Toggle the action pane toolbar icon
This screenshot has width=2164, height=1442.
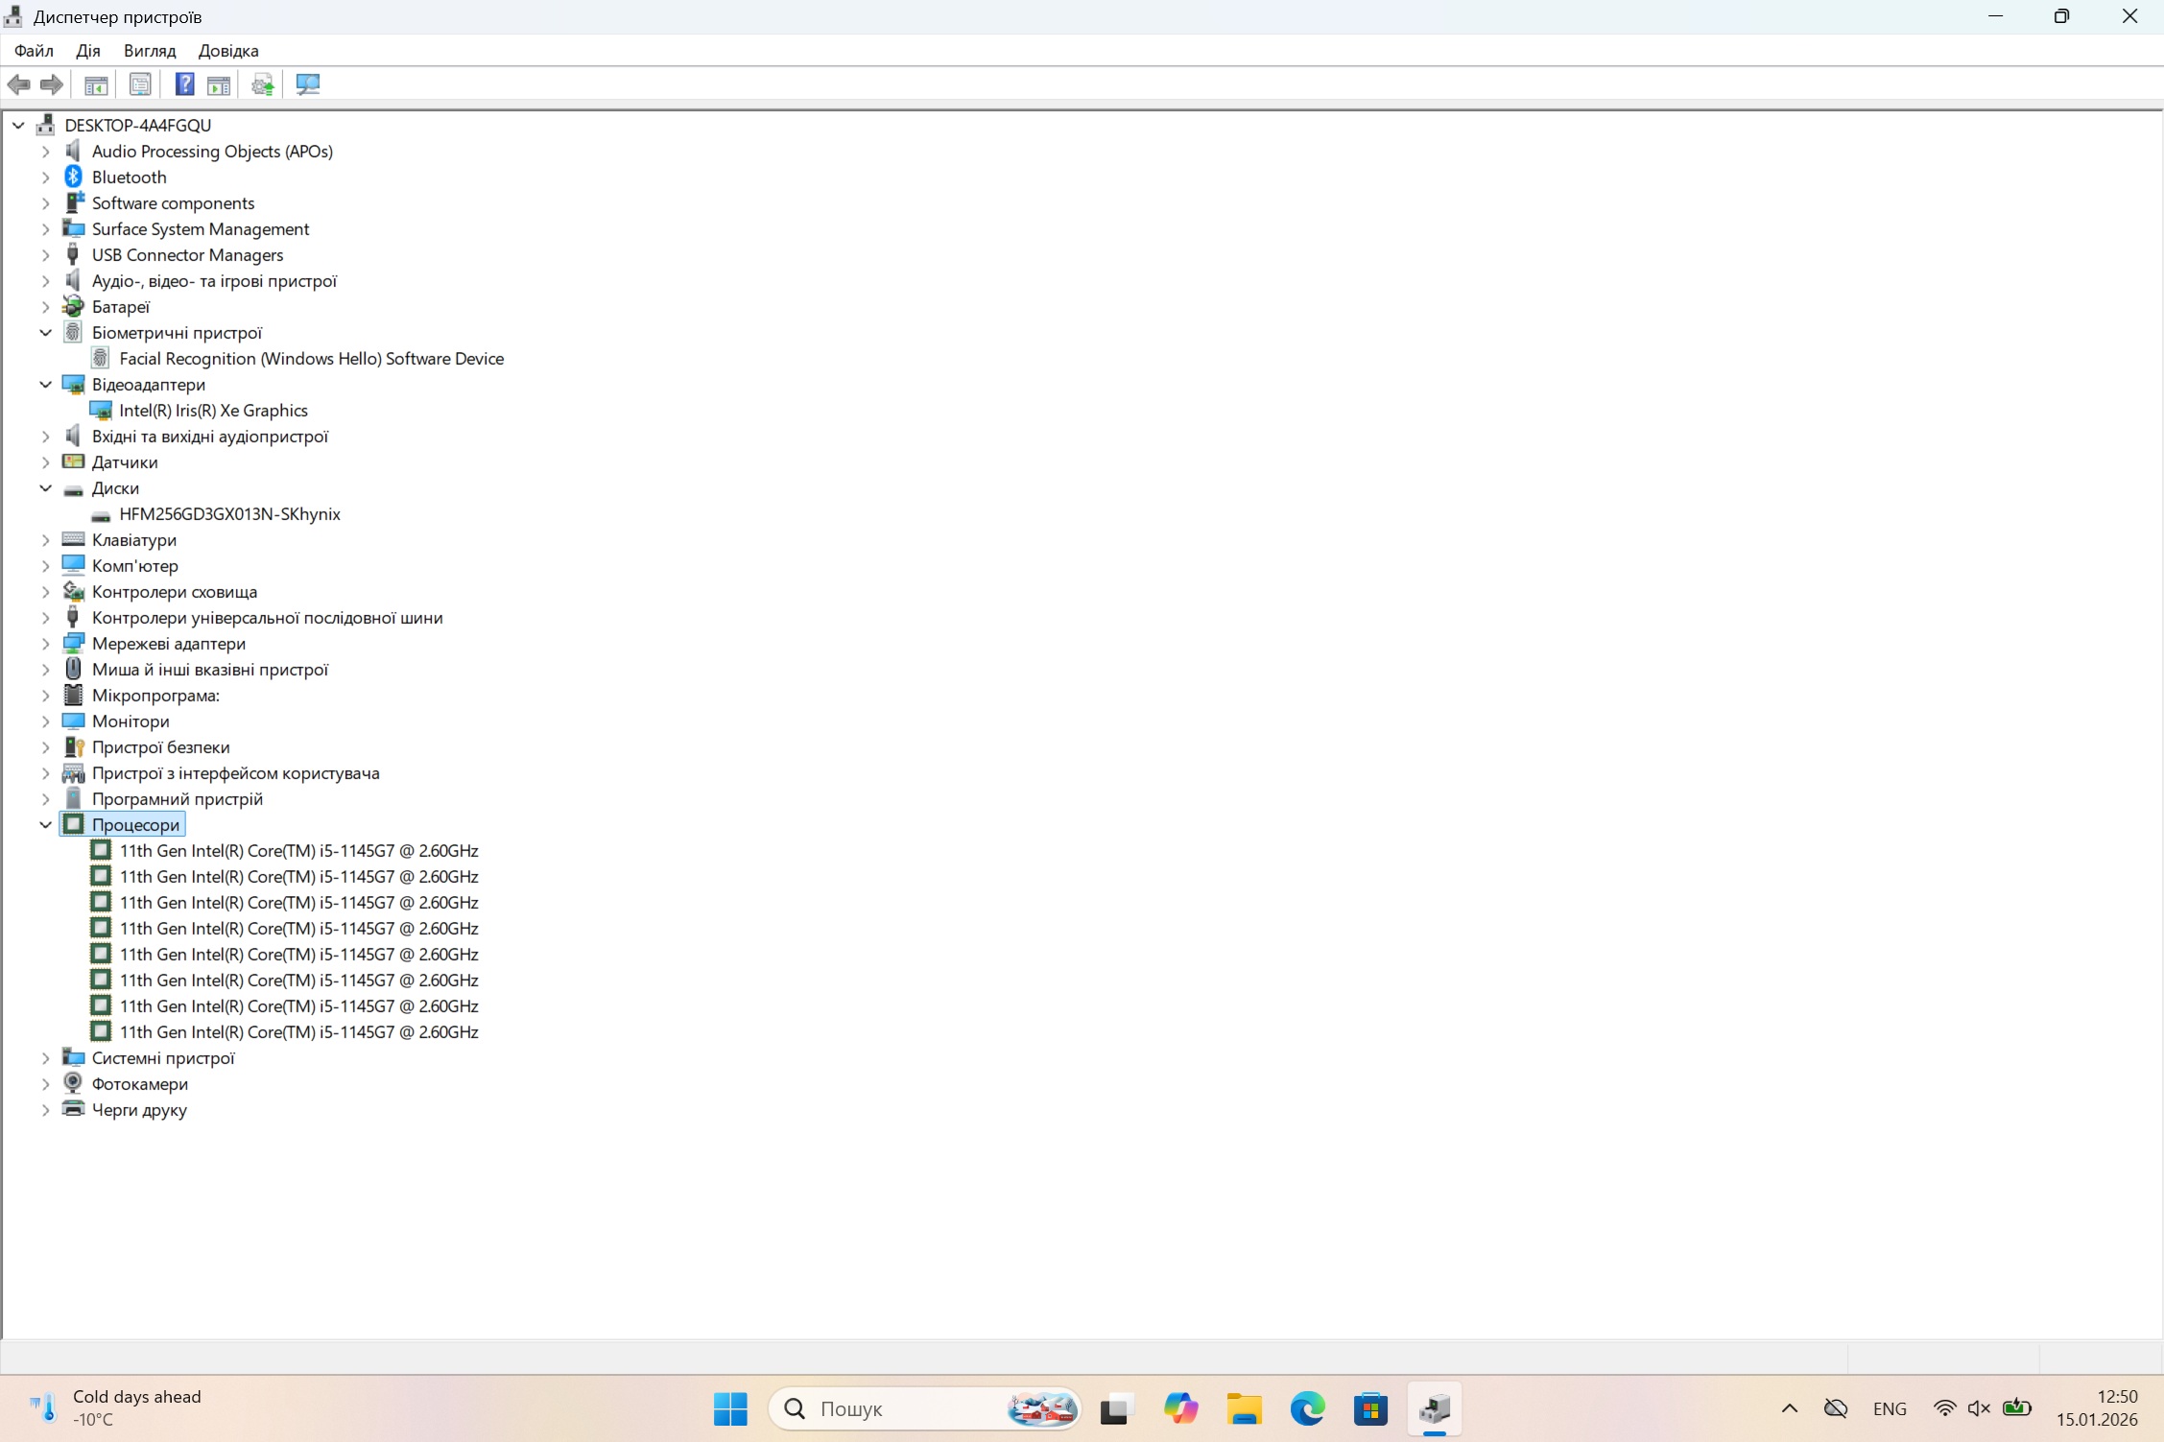point(219,84)
